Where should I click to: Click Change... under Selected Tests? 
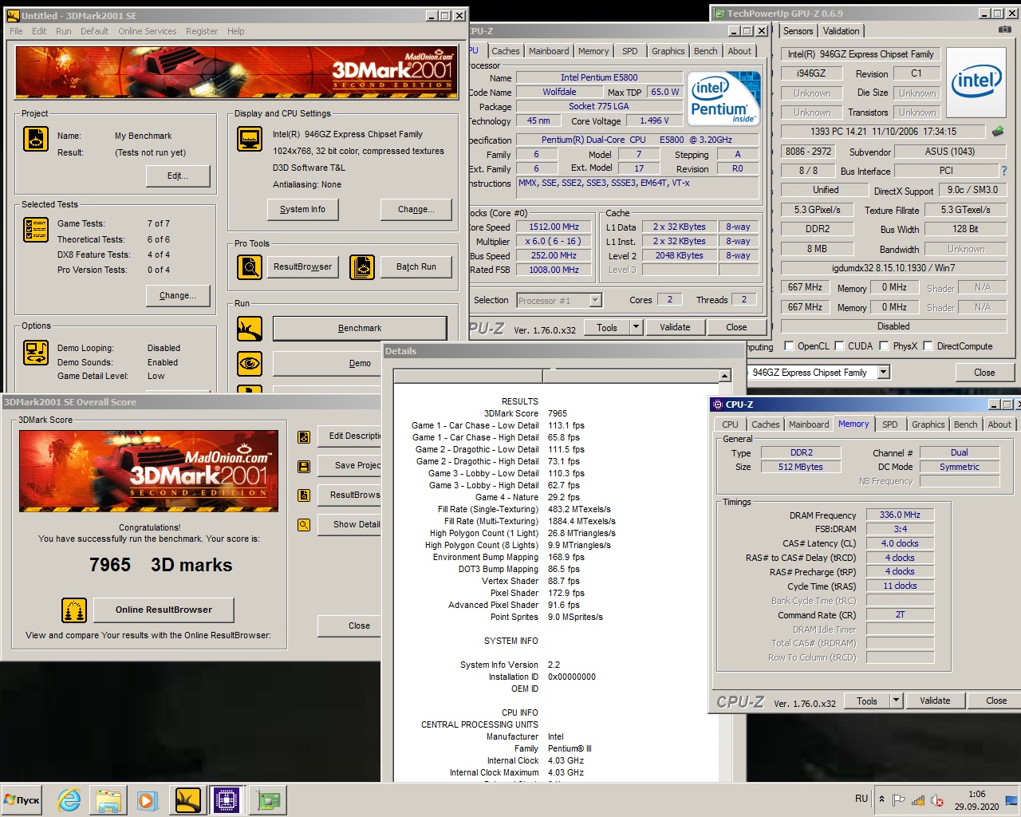[178, 295]
